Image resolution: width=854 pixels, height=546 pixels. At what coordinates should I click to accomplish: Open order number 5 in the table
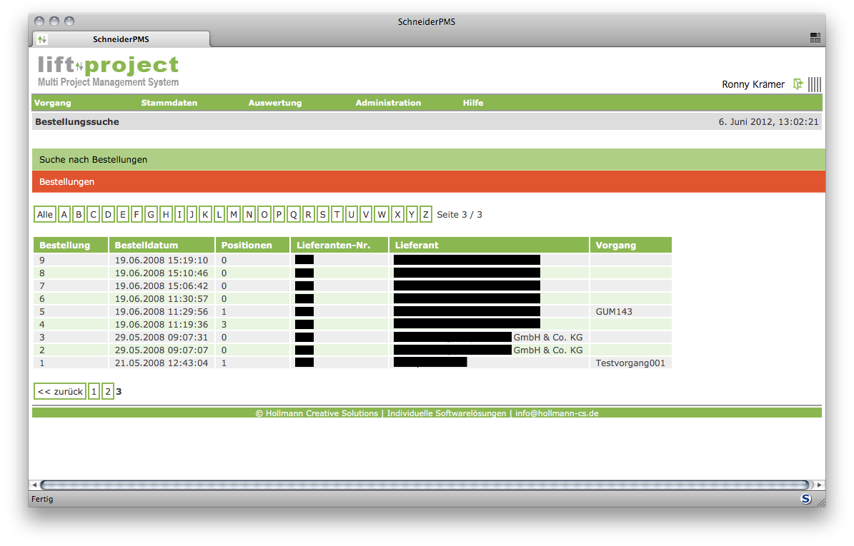pos(42,312)
